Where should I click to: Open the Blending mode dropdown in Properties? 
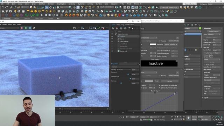(124, 70)
